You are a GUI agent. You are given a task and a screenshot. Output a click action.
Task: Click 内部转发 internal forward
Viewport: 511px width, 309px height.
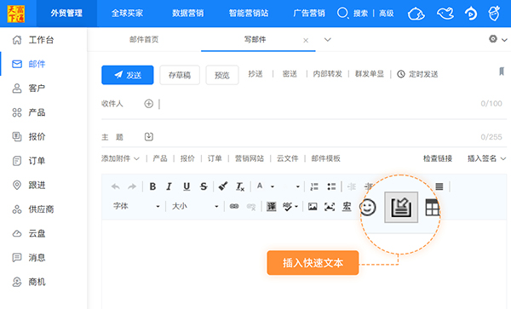[x=327, y=74]
